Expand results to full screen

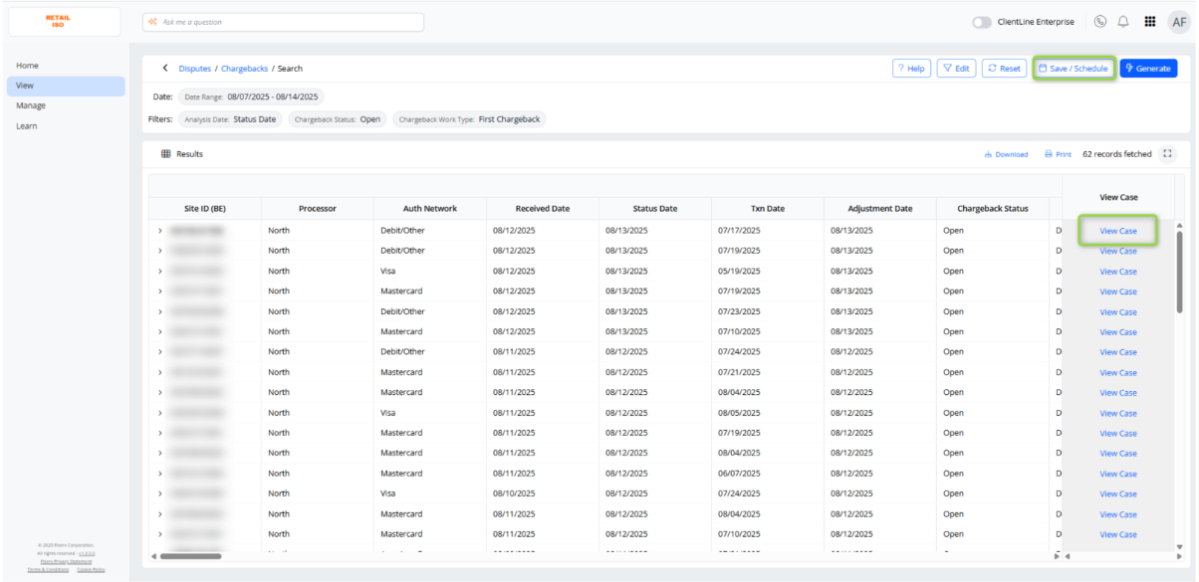(x=1167, y=154)
